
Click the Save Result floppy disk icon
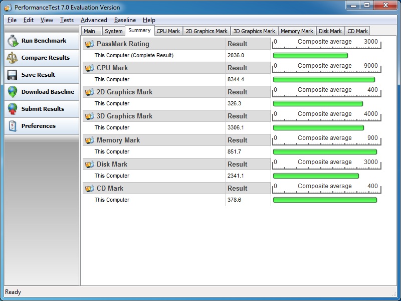coord(12,75)
